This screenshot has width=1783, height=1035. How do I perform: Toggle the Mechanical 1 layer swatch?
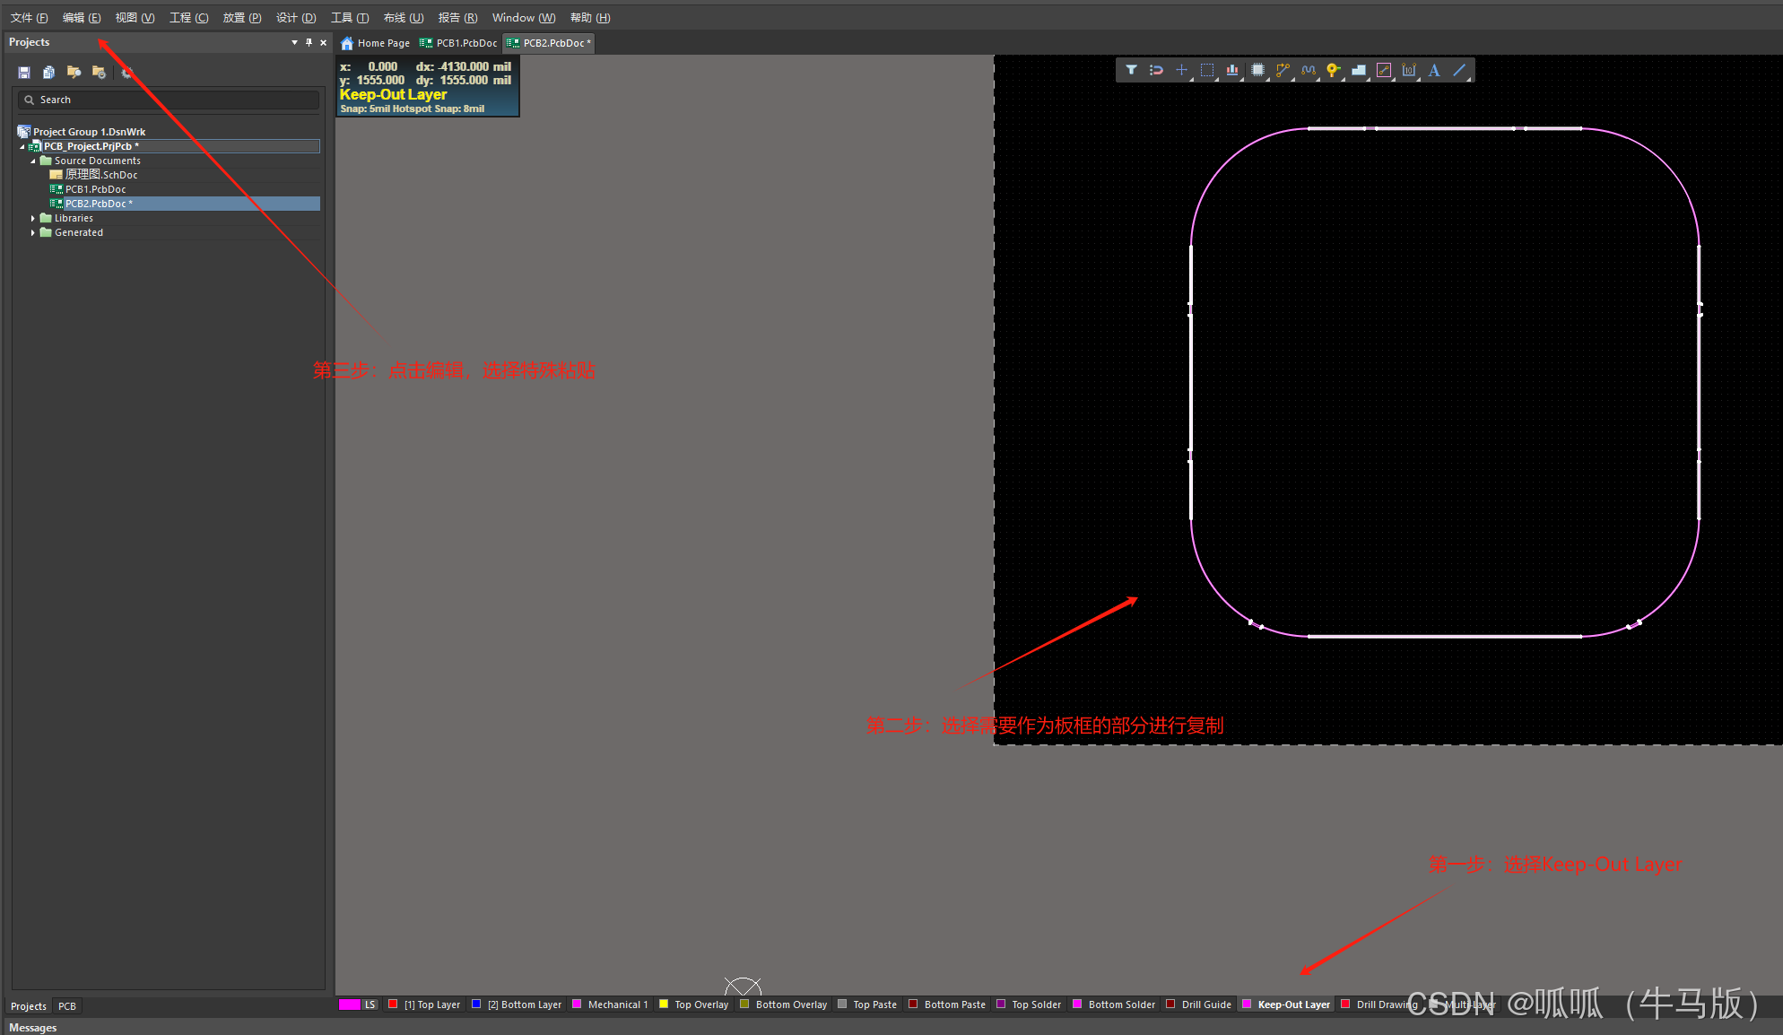tap(577, 1005)
